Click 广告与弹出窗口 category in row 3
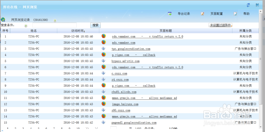265x132 pixels. pos(246,49)
